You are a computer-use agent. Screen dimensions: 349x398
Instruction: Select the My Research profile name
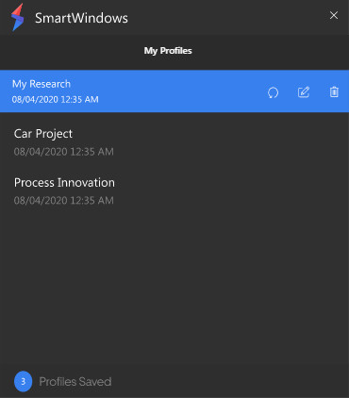(x=42, y=84)
